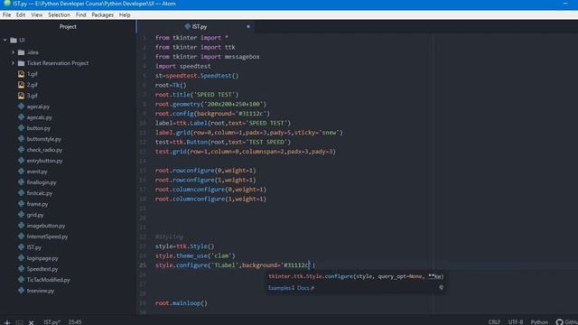578x325 pixels.
Task: Click the Python icon on the IST.py tab
Action: [187, 26]
